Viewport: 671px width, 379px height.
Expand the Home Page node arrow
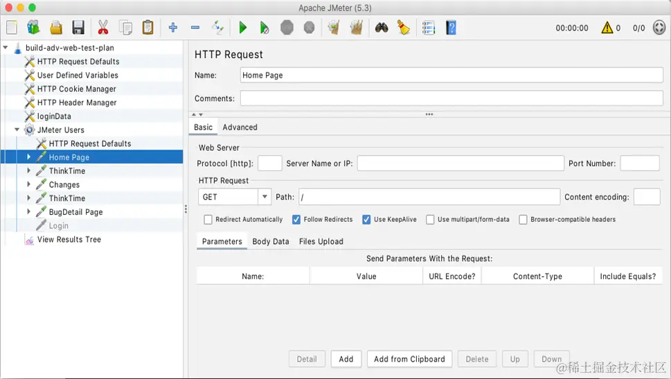click(28, 157)
